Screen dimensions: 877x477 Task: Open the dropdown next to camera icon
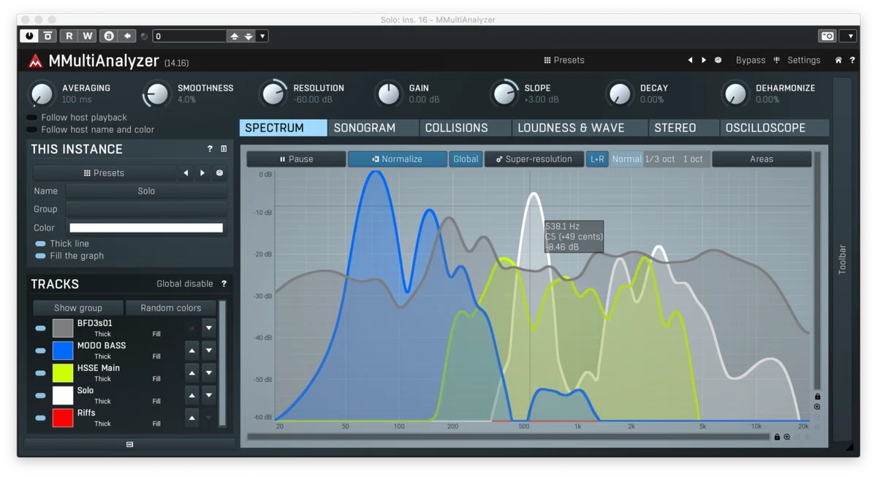[848, 36]
